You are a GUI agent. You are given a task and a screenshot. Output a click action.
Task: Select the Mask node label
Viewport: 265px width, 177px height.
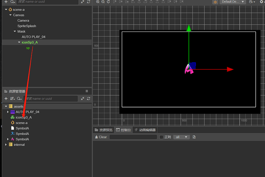(21, 31)
